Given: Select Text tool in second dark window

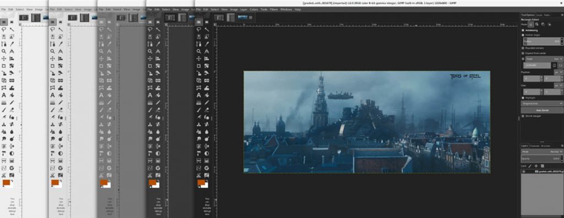Looking at the screenshot, I should (150, 95).
